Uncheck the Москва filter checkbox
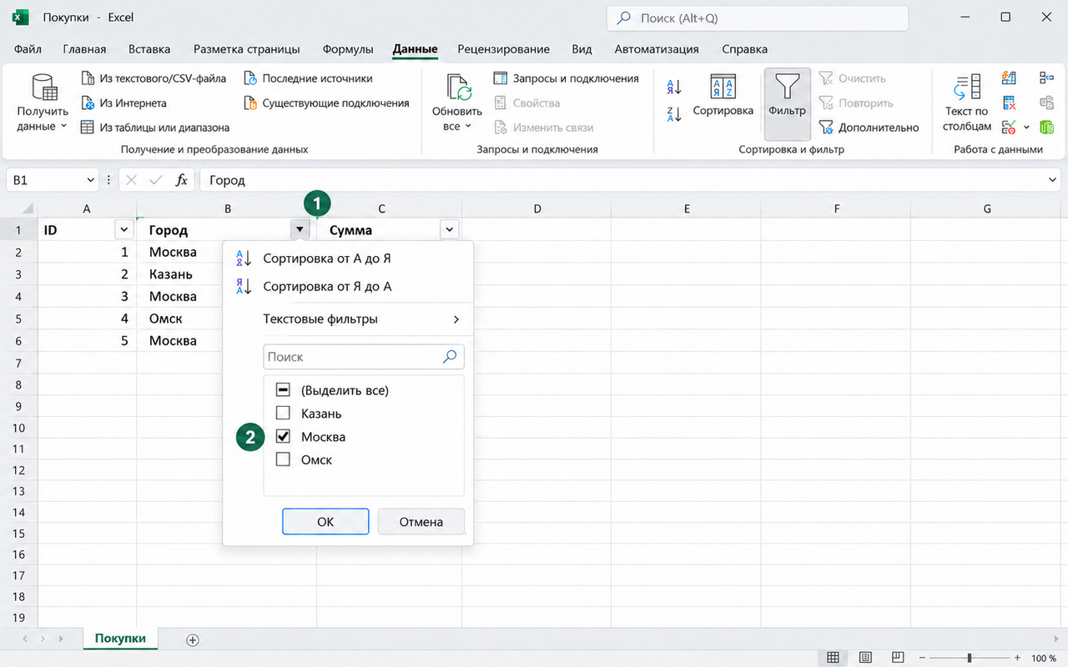The height and width of the screenshot is (667, 1068). coord(283,437)
